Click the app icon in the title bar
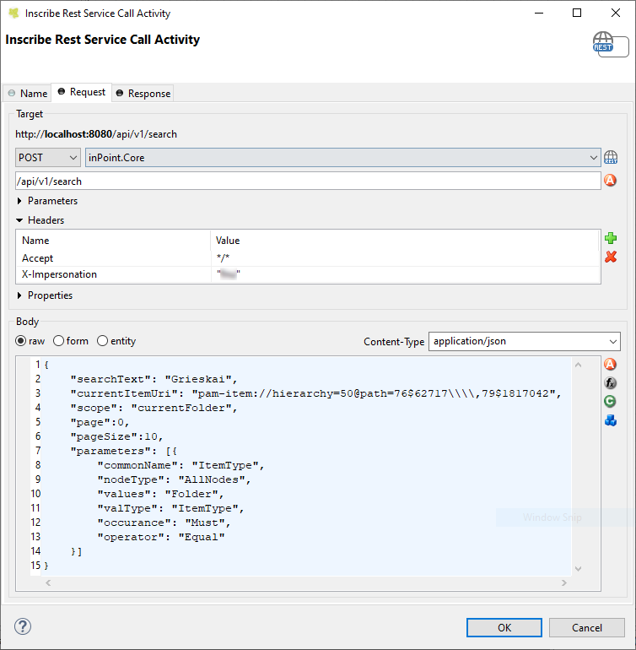This screenshot has height=650, width=636. tap(13, 14)
